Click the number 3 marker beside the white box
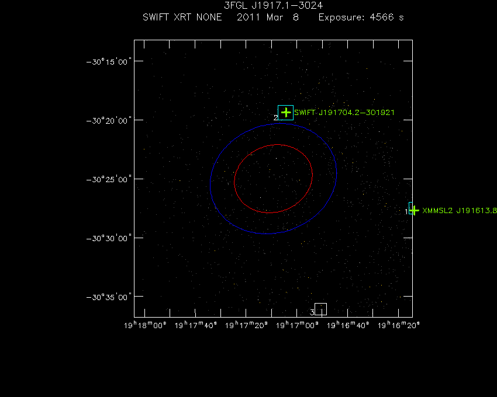The height and width of the screenshot is (397, 497). 312,312
